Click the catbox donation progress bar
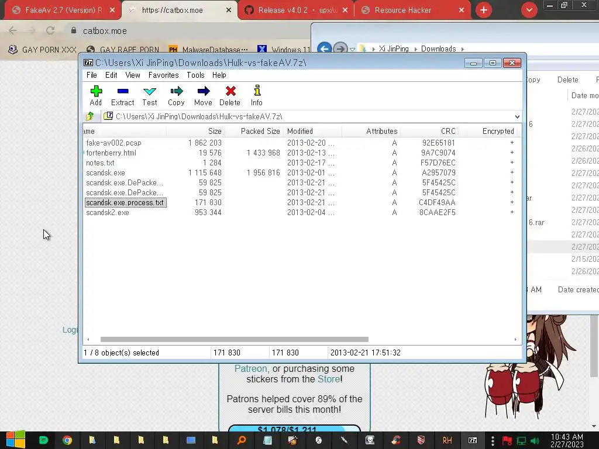Screen dimensions: 599x449 click(295, 429)
